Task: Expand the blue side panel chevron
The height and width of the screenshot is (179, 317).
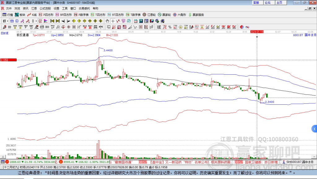Action: (x=315, y=129)
